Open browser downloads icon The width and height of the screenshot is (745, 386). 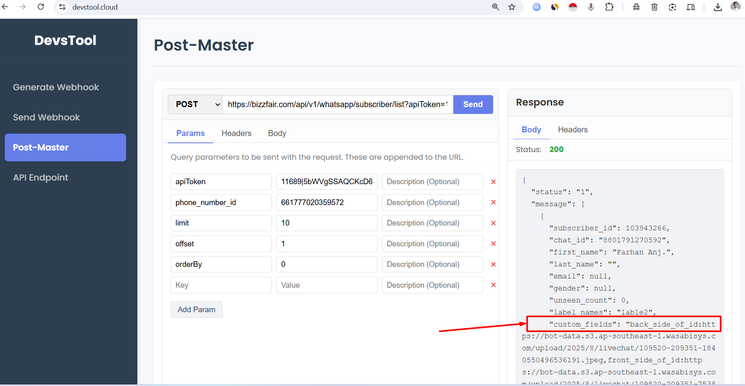click(718, 7)
